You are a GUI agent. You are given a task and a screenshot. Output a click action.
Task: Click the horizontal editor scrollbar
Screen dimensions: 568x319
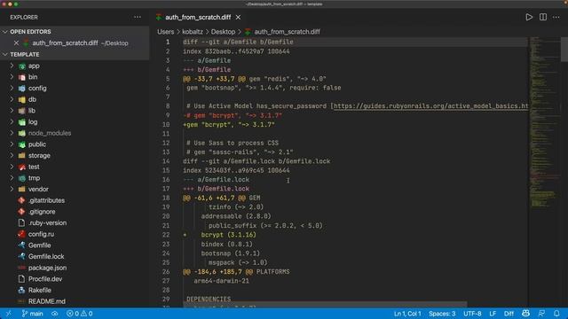pyautogui.click(x=325, y=305)
